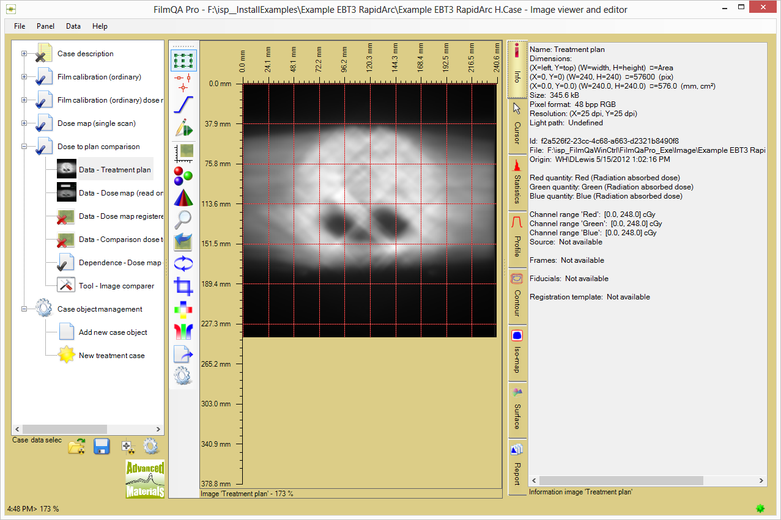Click the Id text line in info panel

pos(604,141)
